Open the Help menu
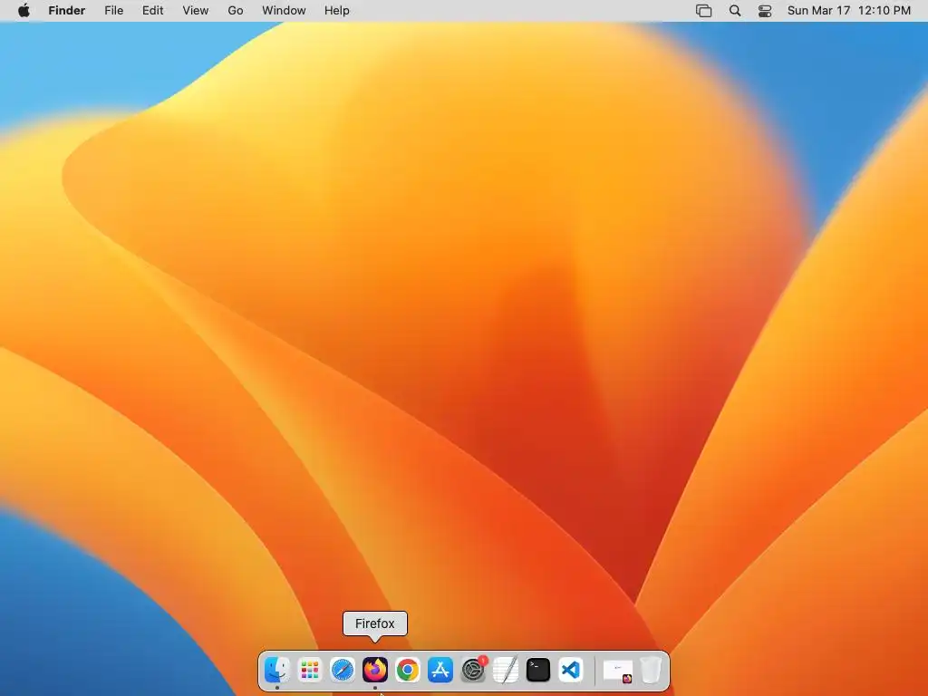The width and height of the screenshot is (928, 696). pyautogui.click(x=337, y=11)
